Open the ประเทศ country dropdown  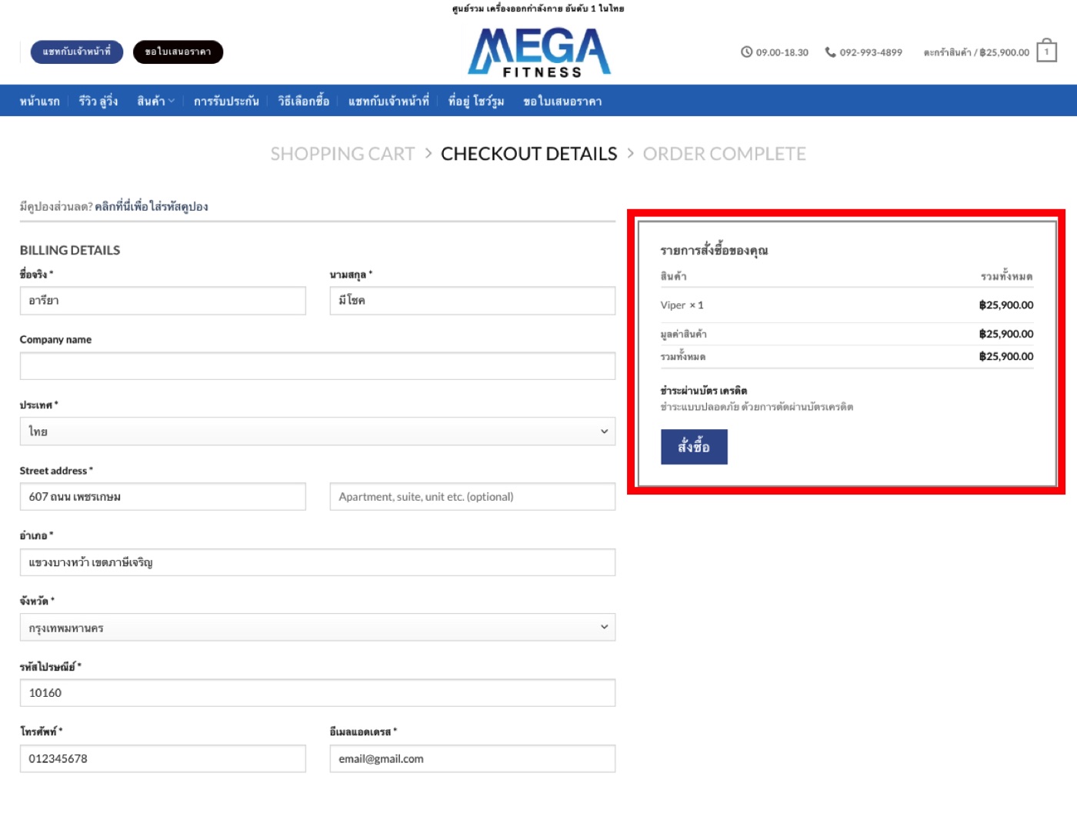coord(317,431)
